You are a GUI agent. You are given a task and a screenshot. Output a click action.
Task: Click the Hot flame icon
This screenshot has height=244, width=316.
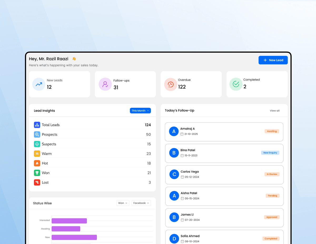37,163
